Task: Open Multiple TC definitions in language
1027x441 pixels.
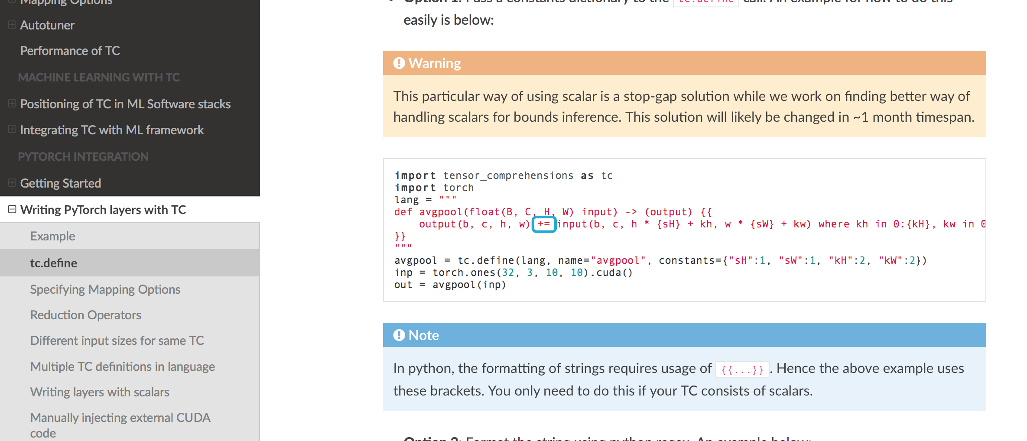Action: click(x=122, y=366)
